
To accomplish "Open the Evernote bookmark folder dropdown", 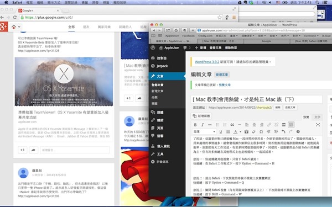I will (311, 36).
